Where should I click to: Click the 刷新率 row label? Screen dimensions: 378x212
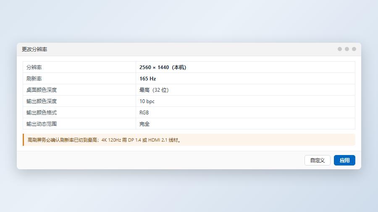[x=34, y=79]
